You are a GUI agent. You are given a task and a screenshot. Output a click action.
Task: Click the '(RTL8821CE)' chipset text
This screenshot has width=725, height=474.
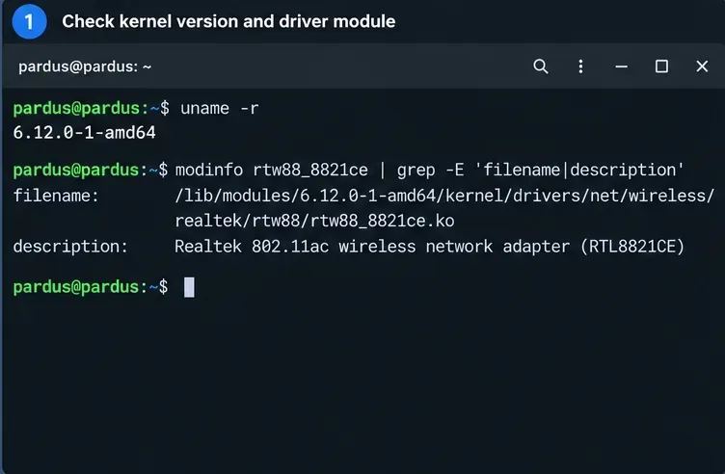point(632,247)
